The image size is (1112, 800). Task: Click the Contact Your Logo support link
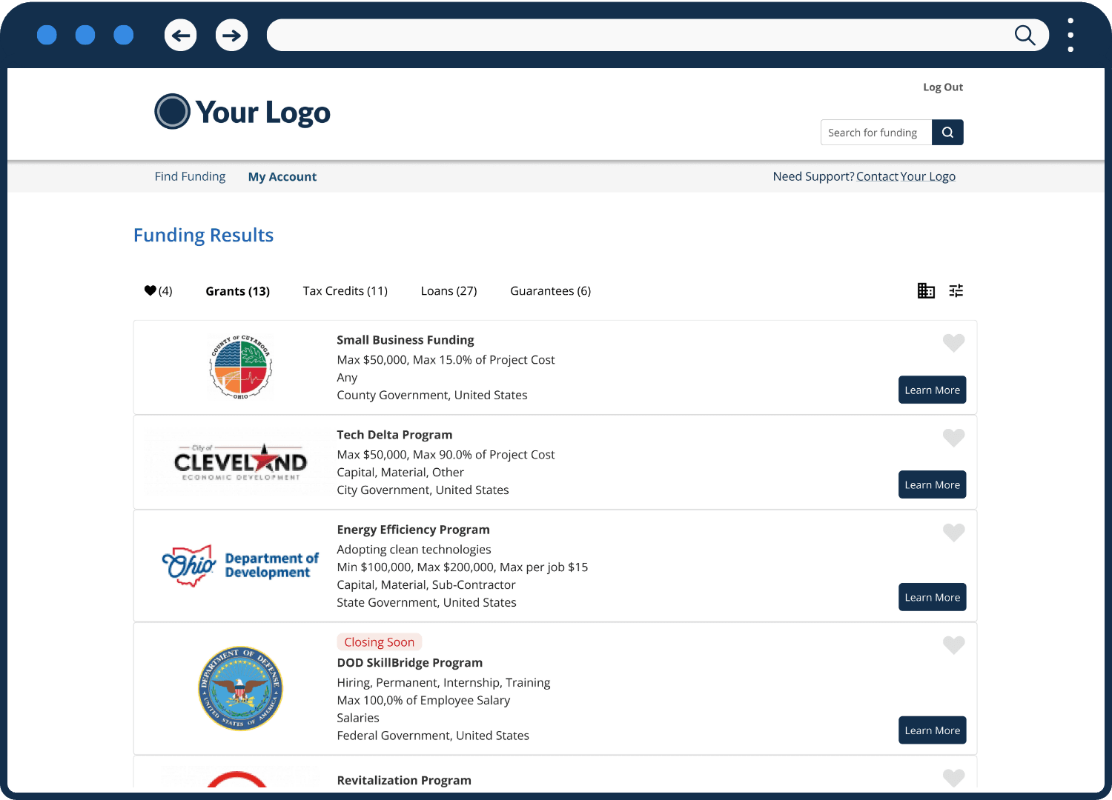point(905,176)
